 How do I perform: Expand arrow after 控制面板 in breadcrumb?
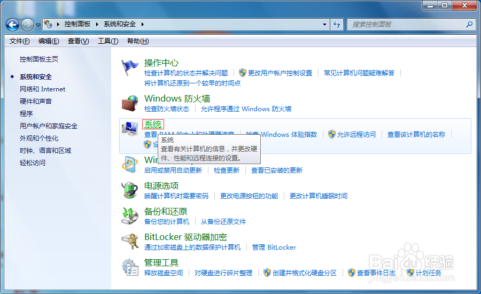97,24
